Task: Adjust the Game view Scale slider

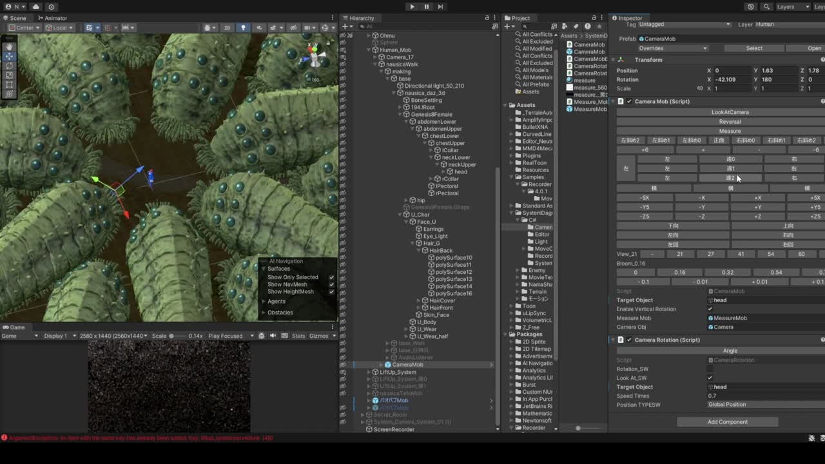Action: coord(172,336)
